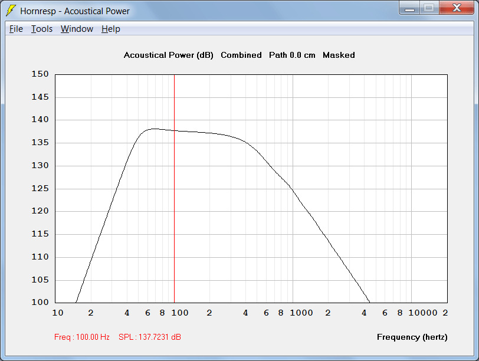
Task: Click the disabled maximize button
Action: (x=429, y=8)
